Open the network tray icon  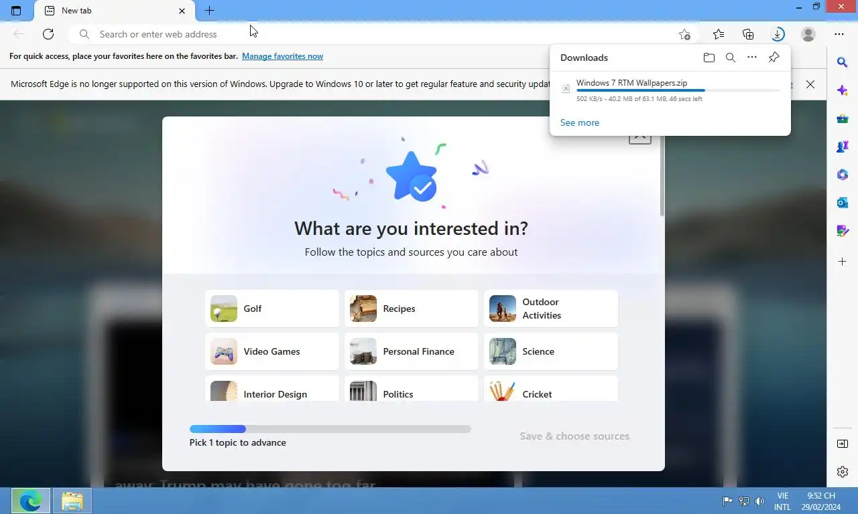pos(743,501)
